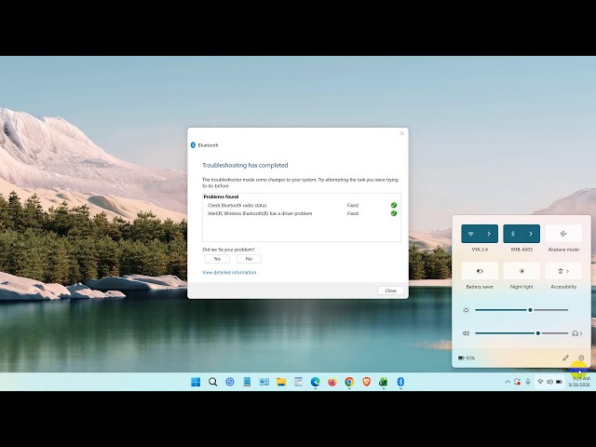Click Yes for problem fixed

[217, 259]
